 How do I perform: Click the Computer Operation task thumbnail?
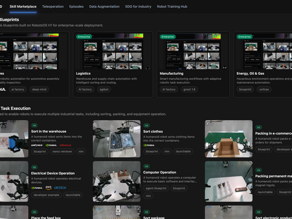[116, 182]
